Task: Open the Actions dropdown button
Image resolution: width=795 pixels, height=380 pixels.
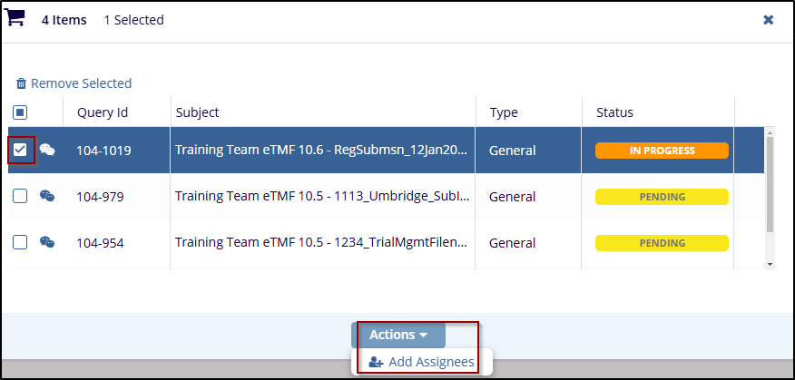Action: [397, 335]
